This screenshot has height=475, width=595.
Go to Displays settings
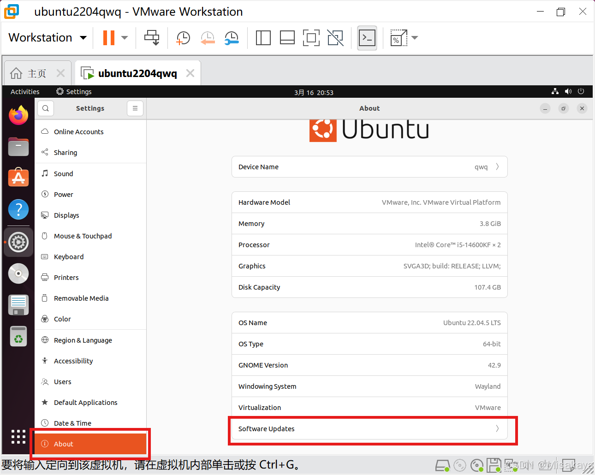pyautogui.click(x=90, y=215)
